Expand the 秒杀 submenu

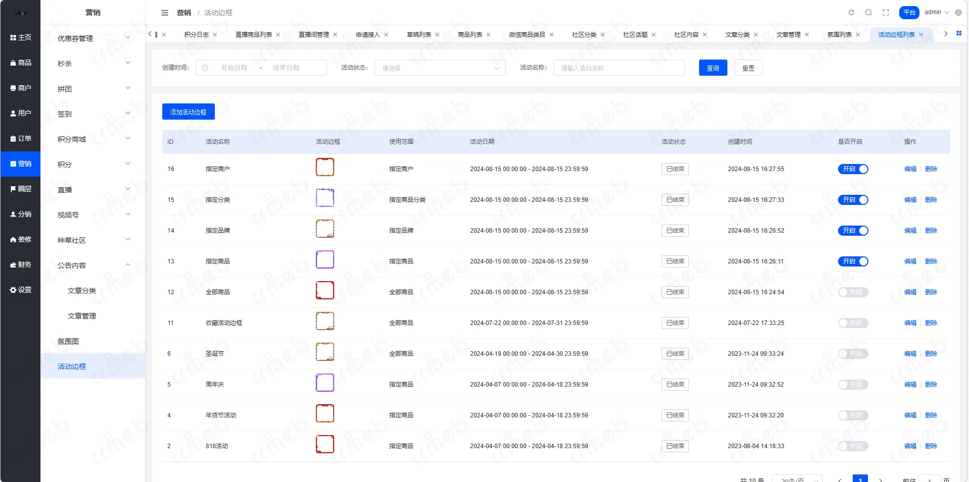(x=93, y=63)
